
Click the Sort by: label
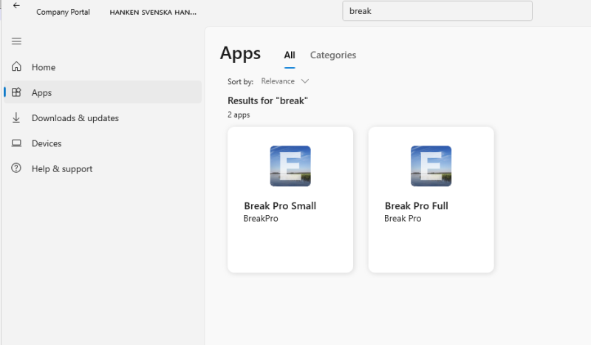coord(240,81)
